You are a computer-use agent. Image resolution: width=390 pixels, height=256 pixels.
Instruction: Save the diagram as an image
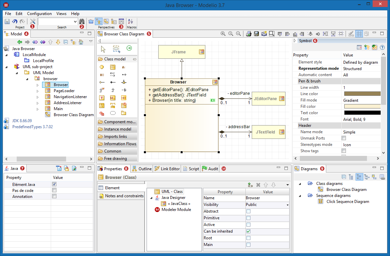coord(264,34)
